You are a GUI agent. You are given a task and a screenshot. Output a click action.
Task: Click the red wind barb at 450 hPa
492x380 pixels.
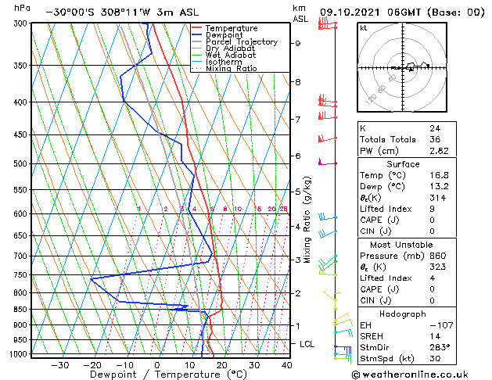[x=327, y=138]
